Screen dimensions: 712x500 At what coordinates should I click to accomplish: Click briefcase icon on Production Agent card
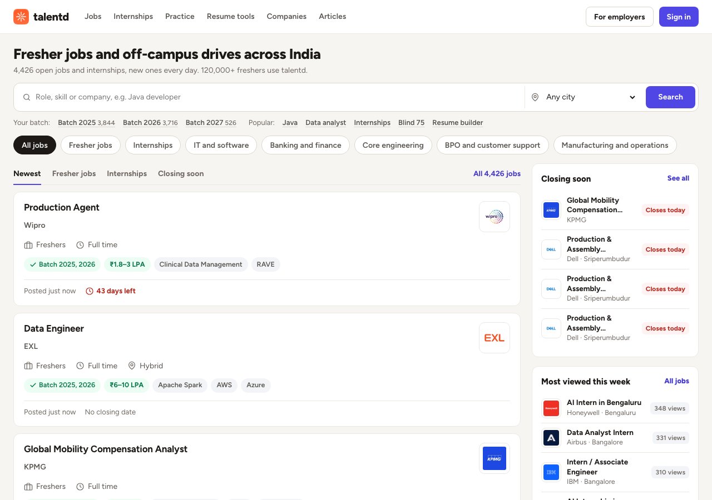pos(28,245)
